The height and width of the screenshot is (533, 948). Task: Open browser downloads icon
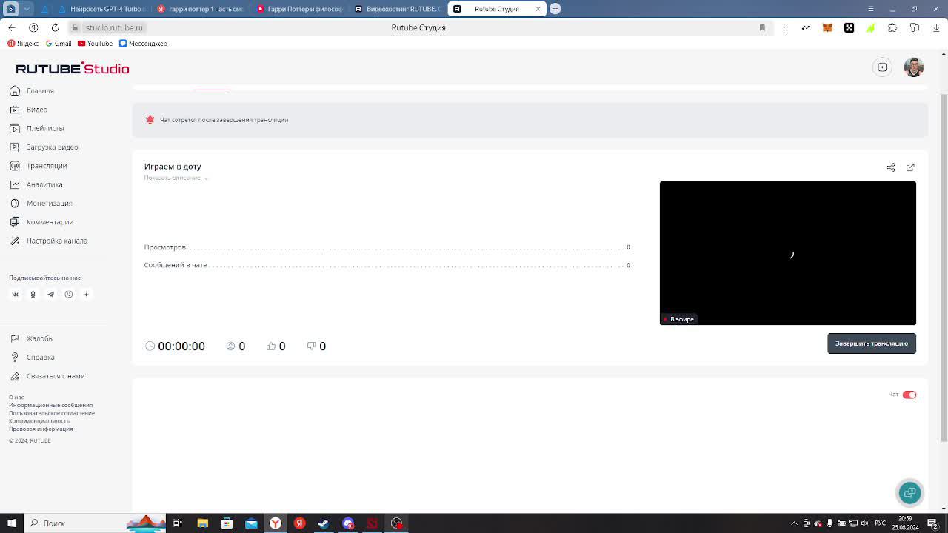[936, 27]
